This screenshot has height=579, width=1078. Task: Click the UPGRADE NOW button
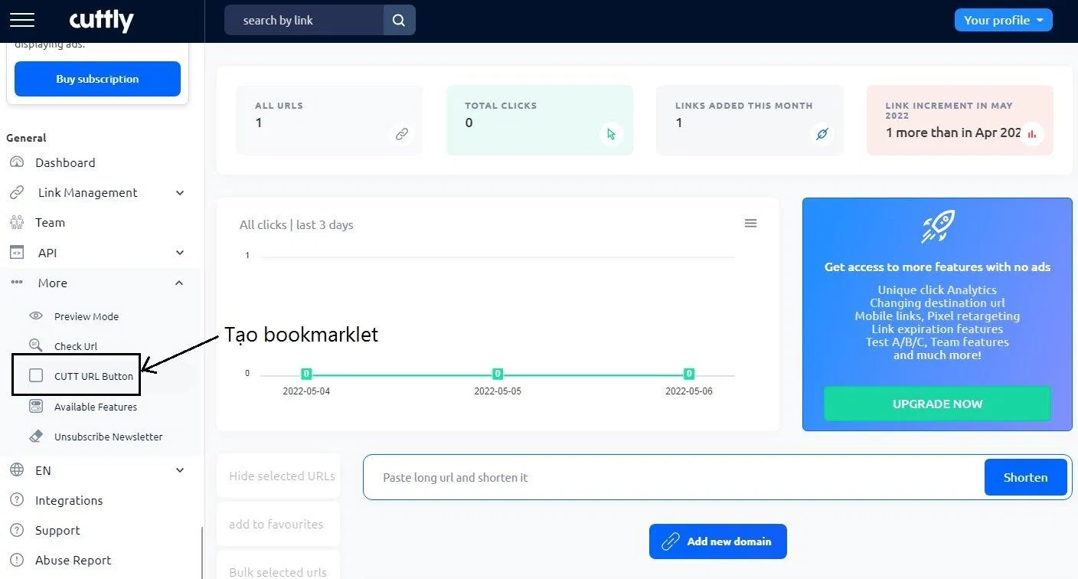coord(937,404)
